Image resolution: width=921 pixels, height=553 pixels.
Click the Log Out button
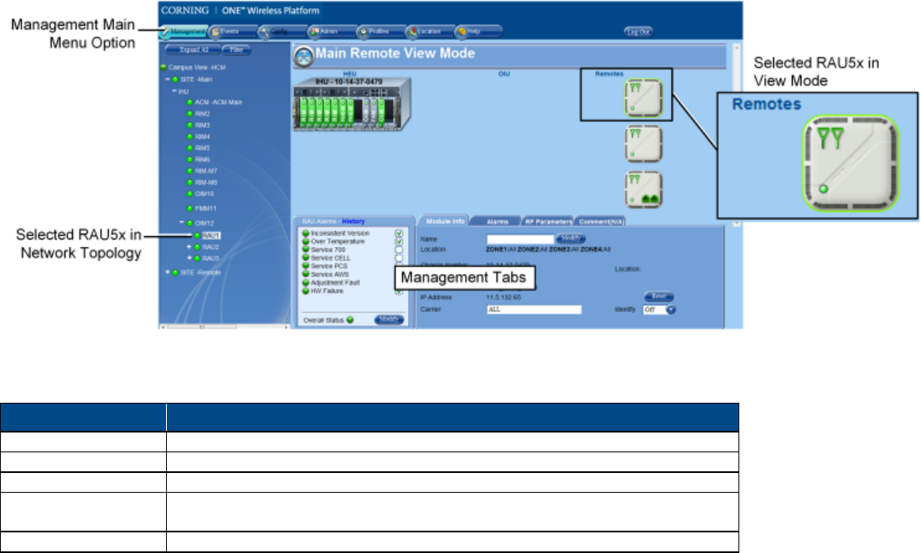click(x=638, y=31)
